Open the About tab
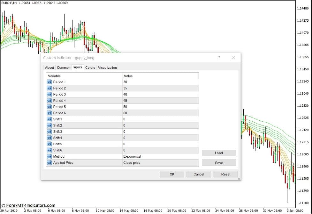Screen dimensions: 312x214 tap(49, 68)
